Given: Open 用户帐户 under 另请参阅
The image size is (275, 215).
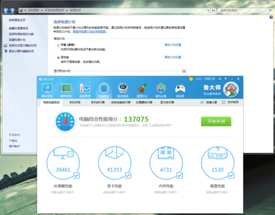Looking at the screenshot, I should tap(14, 146).
